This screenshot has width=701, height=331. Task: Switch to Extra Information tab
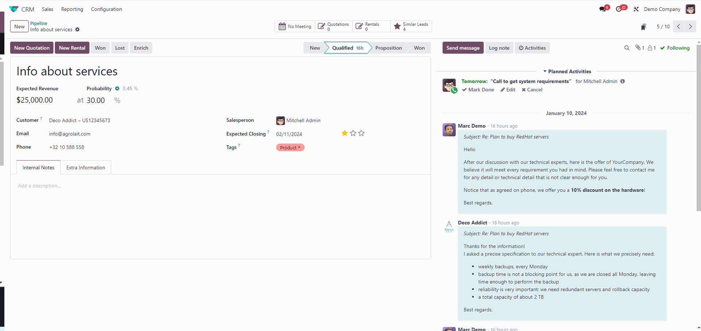(x=86, y=168)
